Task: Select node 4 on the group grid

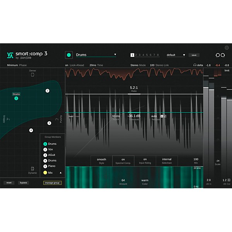Action: coord(31,130)
